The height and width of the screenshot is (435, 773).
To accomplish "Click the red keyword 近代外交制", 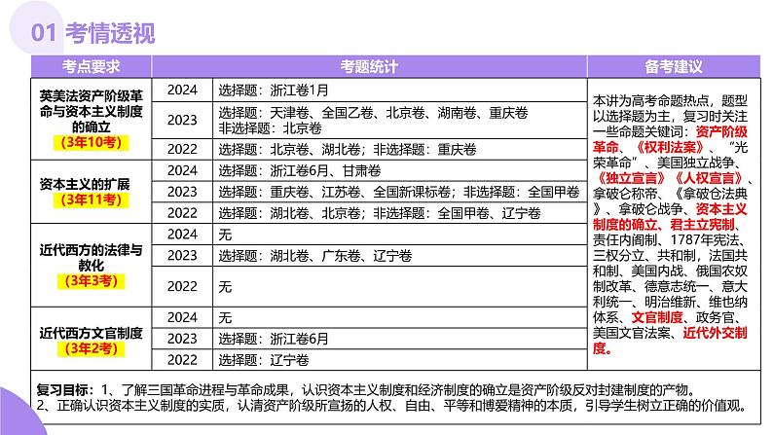I will click(716, 333).
